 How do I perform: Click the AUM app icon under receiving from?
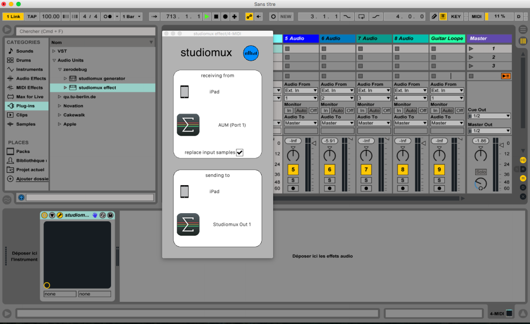pos(188,125)
